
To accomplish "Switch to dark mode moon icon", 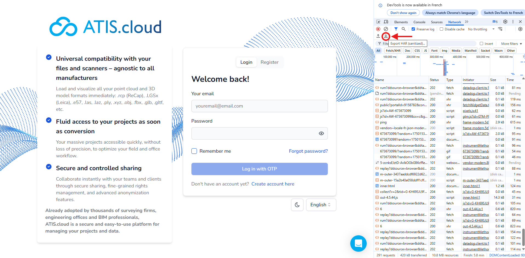I will pos(297,205).
